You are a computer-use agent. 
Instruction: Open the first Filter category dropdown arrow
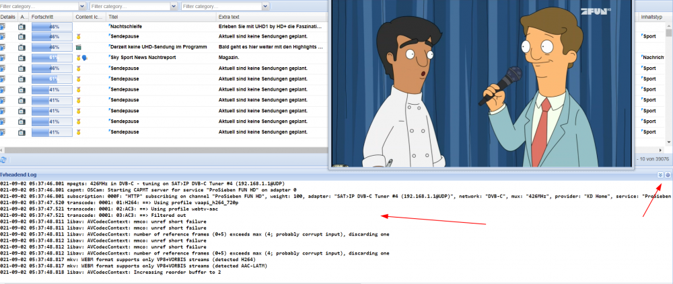pyautogui.click(x=82, y=7)
